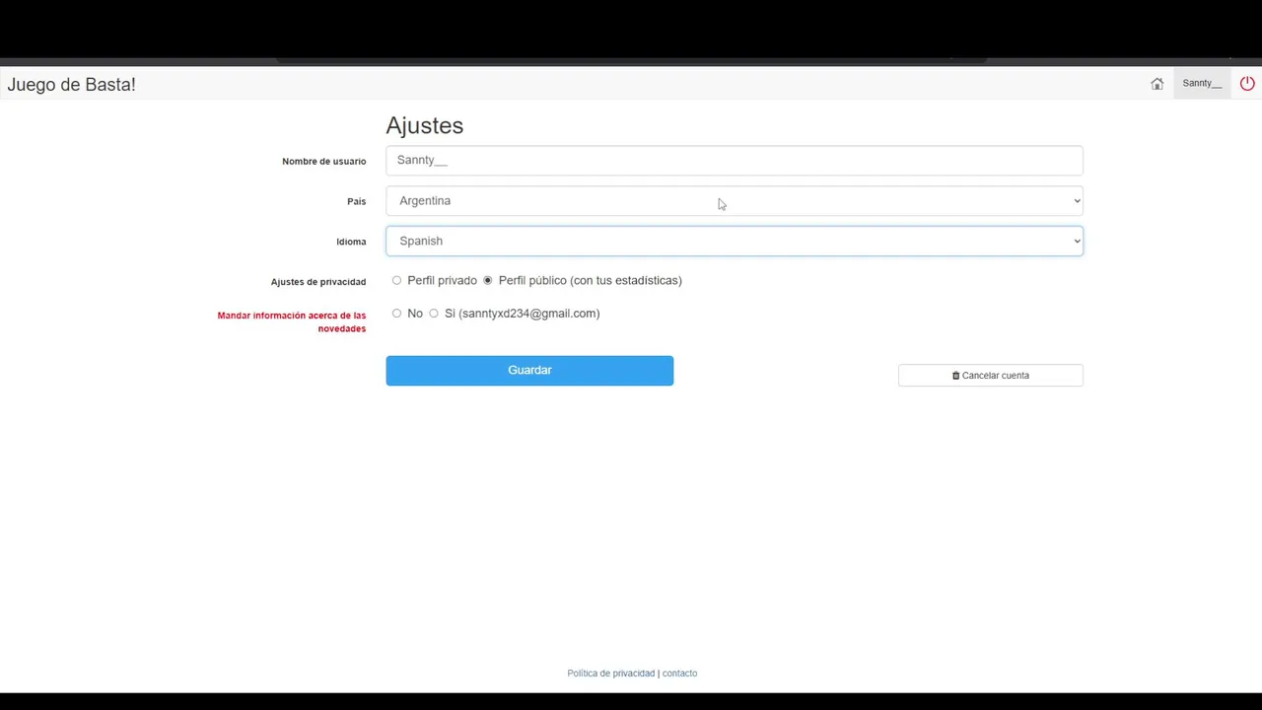Click the blue Guardar button

click(529, 371)
